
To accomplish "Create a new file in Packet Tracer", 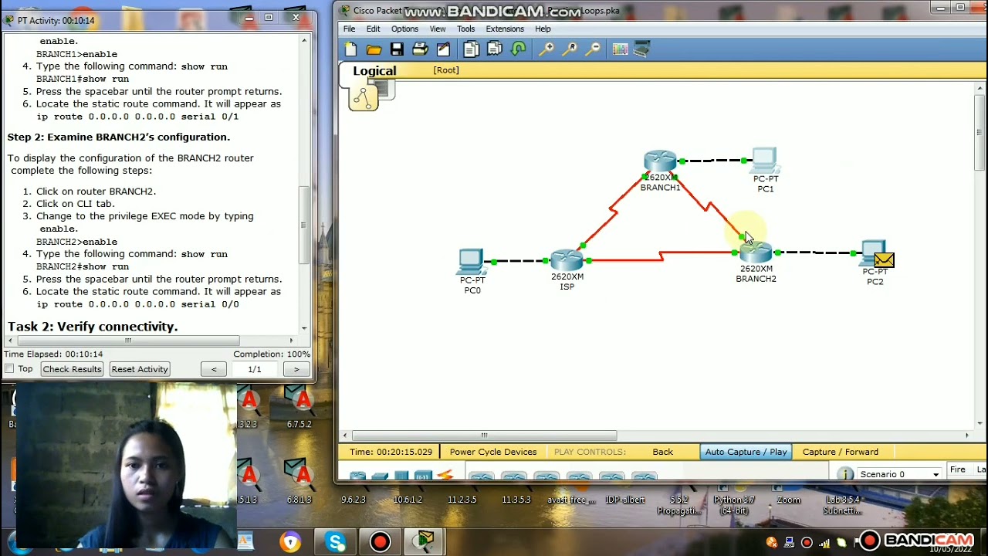I will (x=351, y=49).
